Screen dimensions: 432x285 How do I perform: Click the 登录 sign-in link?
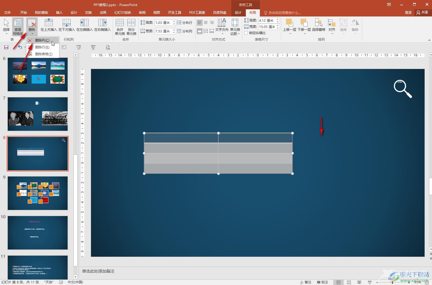[408, 13]
